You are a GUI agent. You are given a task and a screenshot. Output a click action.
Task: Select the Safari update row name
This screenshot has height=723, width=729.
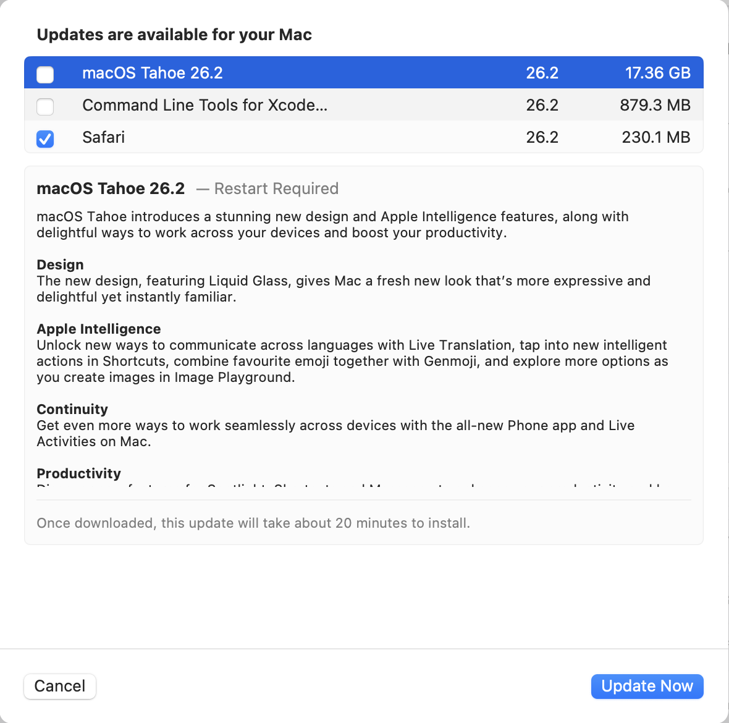(x=103, y=137)
